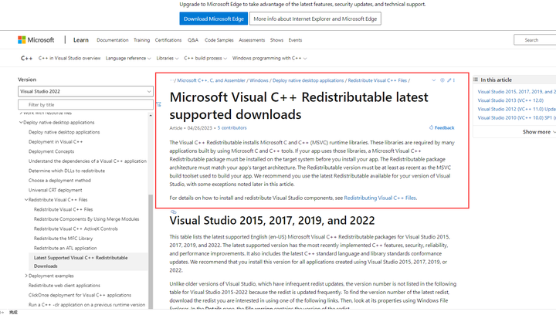Open Redistribute an ATL application page
The width and height of the screenshot is (556, 315).
tap(65, 248)
